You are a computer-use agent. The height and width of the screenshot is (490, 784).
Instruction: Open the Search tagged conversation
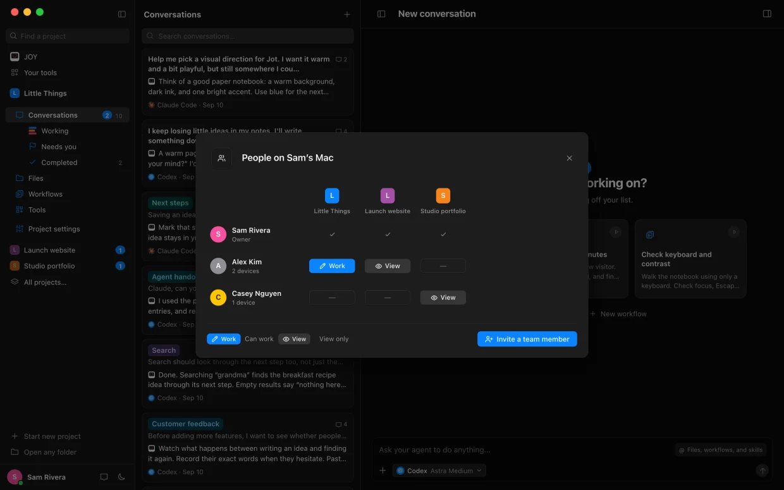point(248,374)
